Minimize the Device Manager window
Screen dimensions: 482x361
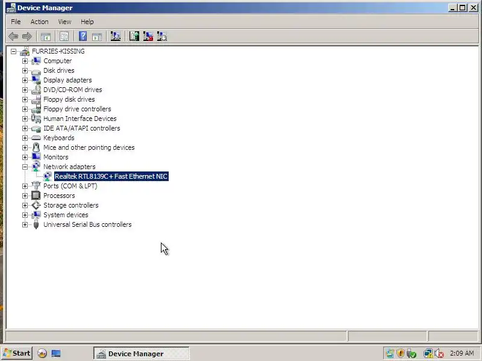[x=452, y=8]
